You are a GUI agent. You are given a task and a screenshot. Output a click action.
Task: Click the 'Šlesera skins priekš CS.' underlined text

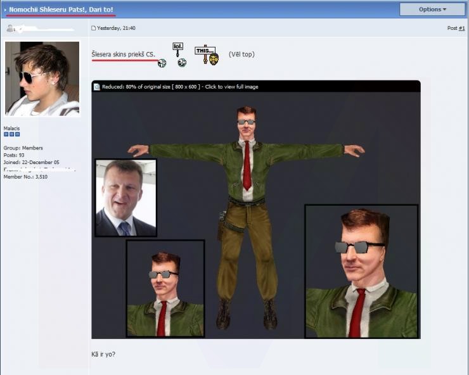pyautogui.click(x=123, y=54)
